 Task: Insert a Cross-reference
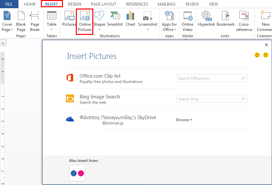[x=244, y=21]
